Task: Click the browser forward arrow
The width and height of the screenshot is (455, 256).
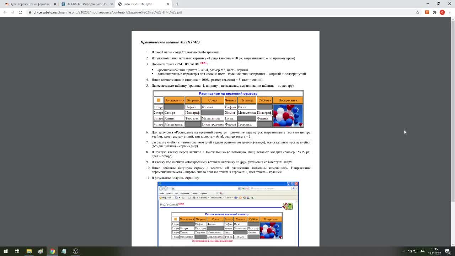Action: [13, 12]
